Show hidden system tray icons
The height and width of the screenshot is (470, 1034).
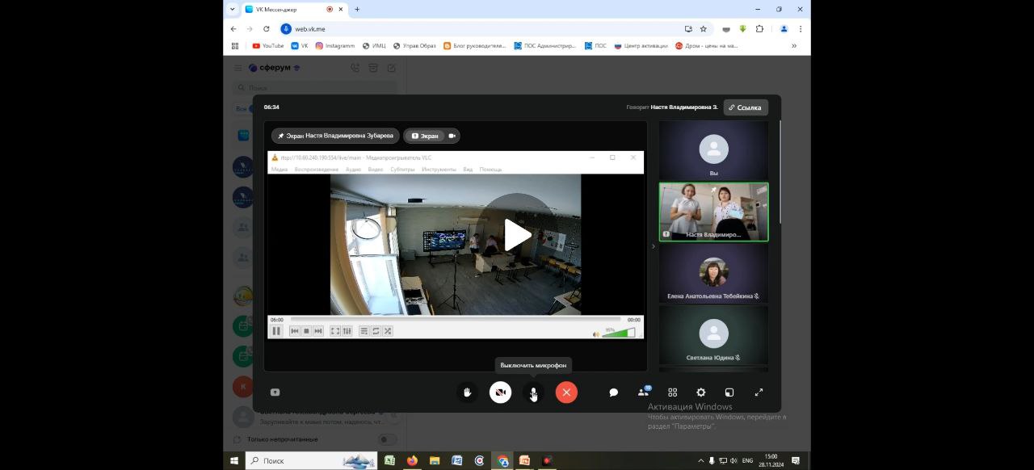click(700, 460)
